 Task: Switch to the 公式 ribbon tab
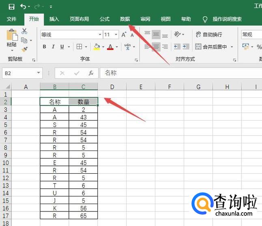[105, 19]
